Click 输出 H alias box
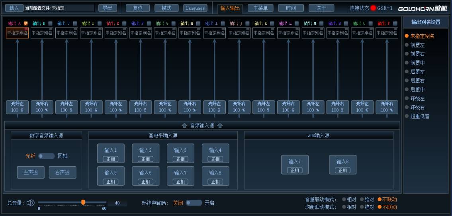Image resolution: width=452 pixels, height=216 pixels. (190, 33)
